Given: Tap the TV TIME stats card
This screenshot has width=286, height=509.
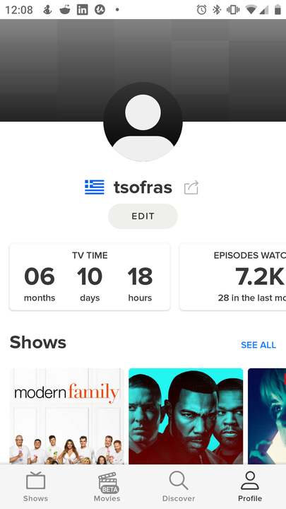Looking at the screenshot, I should tap(90, 277).
